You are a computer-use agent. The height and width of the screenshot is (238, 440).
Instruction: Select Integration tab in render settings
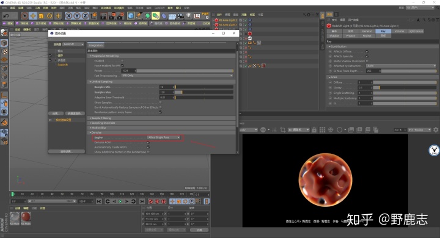pyautogui.click(x=96, y=45)
